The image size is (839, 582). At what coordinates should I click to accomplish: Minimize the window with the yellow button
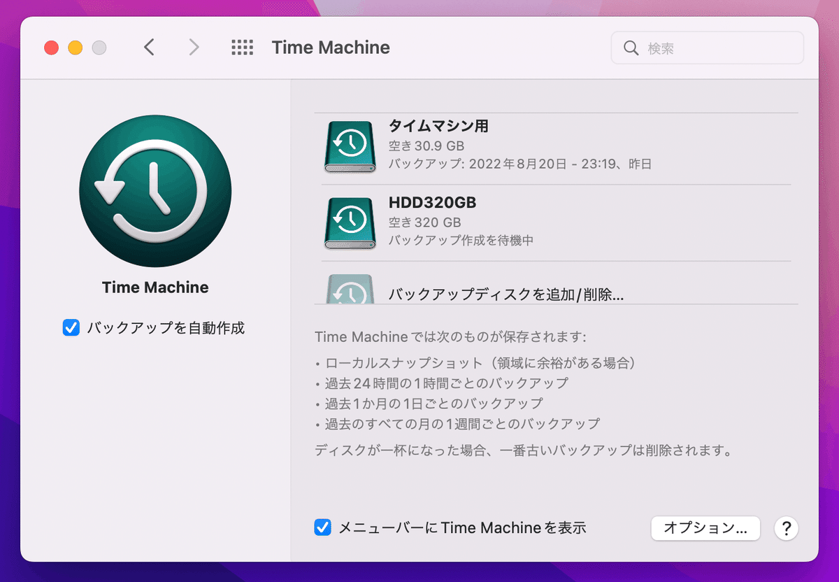click(x=75, y=48)
